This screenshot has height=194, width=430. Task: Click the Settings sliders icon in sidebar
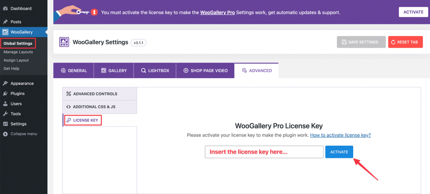[5, 124]
